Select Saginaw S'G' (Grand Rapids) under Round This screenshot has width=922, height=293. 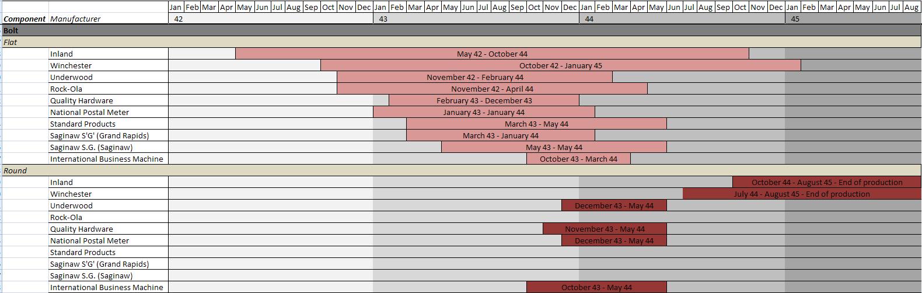pyautogui.click(x=109, y=264)
